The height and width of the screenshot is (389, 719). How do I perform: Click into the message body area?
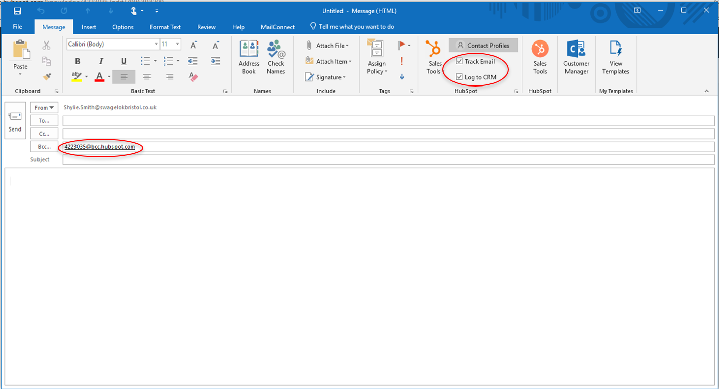pyautogui.click(x=360, y=277)
